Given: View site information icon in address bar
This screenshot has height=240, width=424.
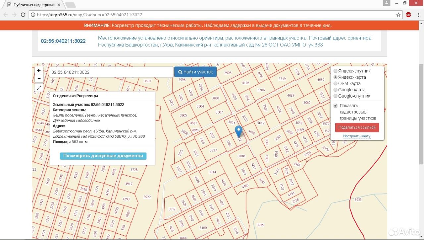Looking at the screenshot, I should (33, 15).
